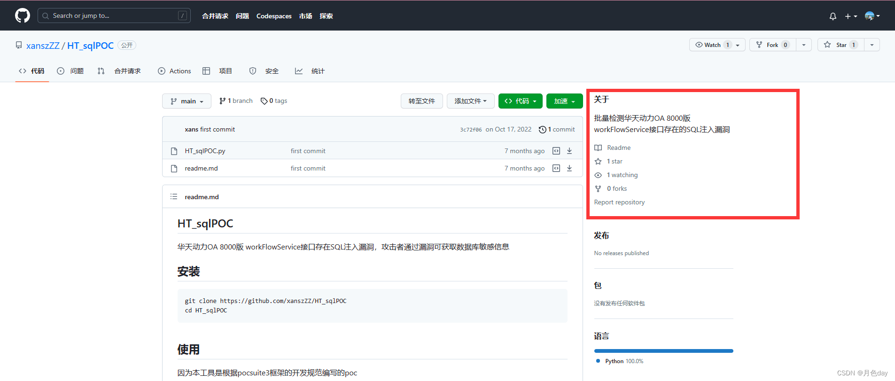The width and height of the screenshot is (895, 381).
Task: Open 问题 in top navigation
Action: tap(242, 16)
